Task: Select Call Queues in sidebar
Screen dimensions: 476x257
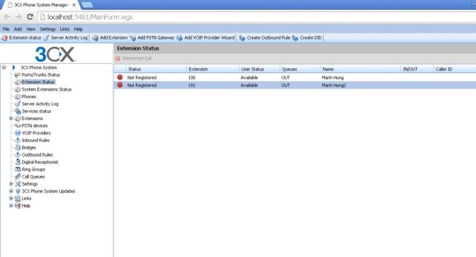Action: tap(33, 176)
